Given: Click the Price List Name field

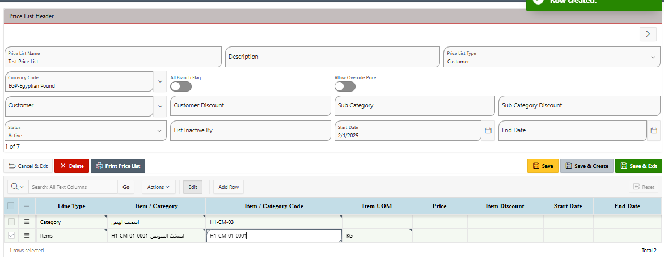Looking at the screenshot, I should tap(113, 57).
